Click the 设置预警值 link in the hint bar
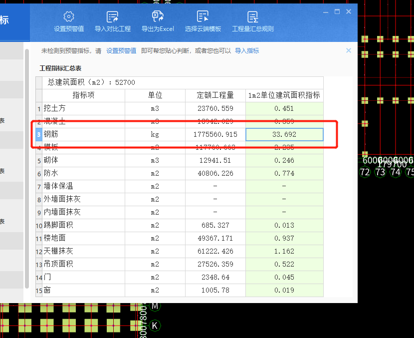The width and height of the screenshot is (414, 338). click(x=121, y=51)
